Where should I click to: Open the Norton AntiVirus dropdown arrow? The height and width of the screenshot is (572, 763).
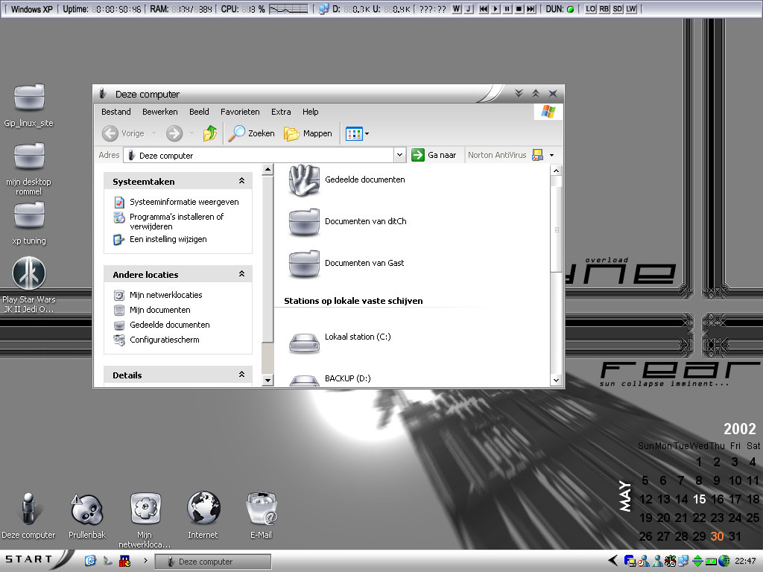click(x=552, y=155)
